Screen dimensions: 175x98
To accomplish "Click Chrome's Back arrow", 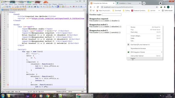I will click(x=91, y=7).
